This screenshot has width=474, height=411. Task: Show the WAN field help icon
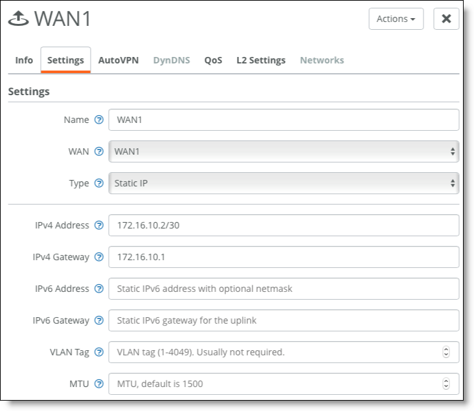coord(99,151)
